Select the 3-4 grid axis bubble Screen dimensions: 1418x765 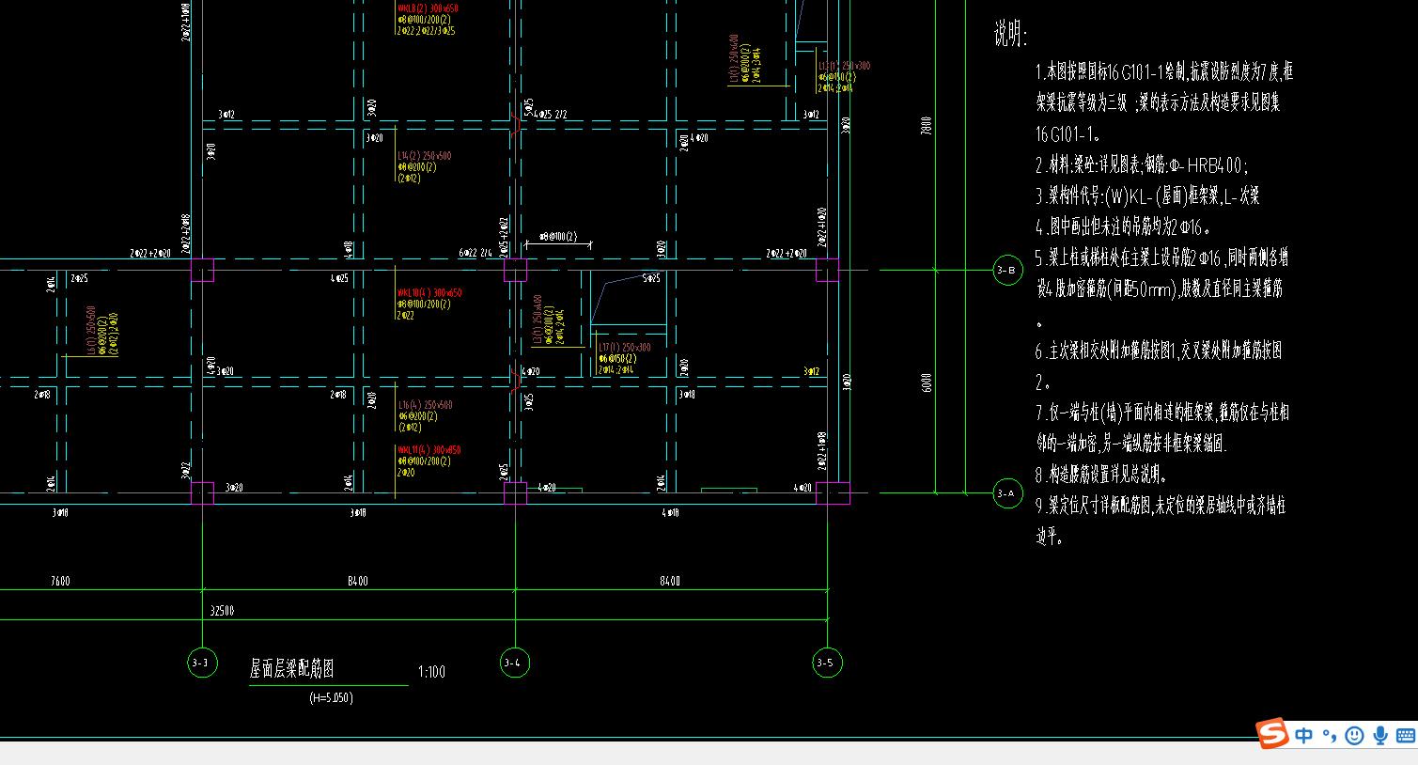coord(514,663)
